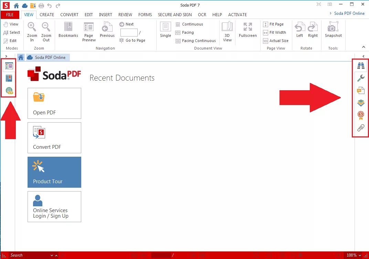The width and height of the screenshot is (369, 259).
Task: Select the Zoom Out tool
Action: [x=46, y=32]
